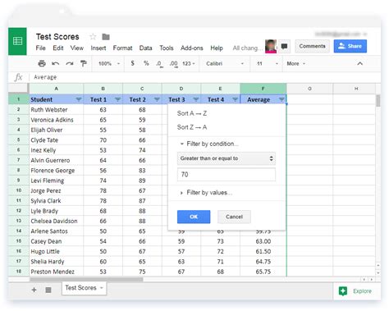389x311 pixels.
Task: Click the blue Share button
Action: point(350,46)
